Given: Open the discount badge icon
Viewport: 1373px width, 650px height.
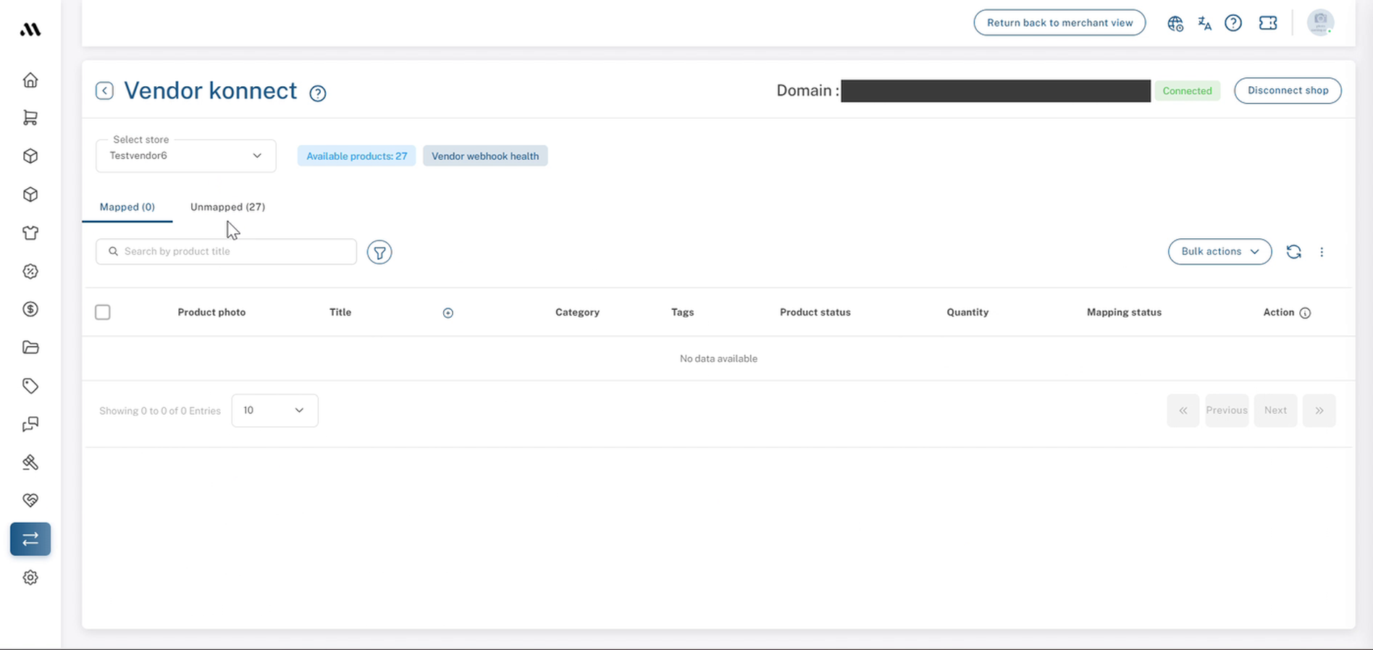Looking at the screenshot, I should pos(30,271).
